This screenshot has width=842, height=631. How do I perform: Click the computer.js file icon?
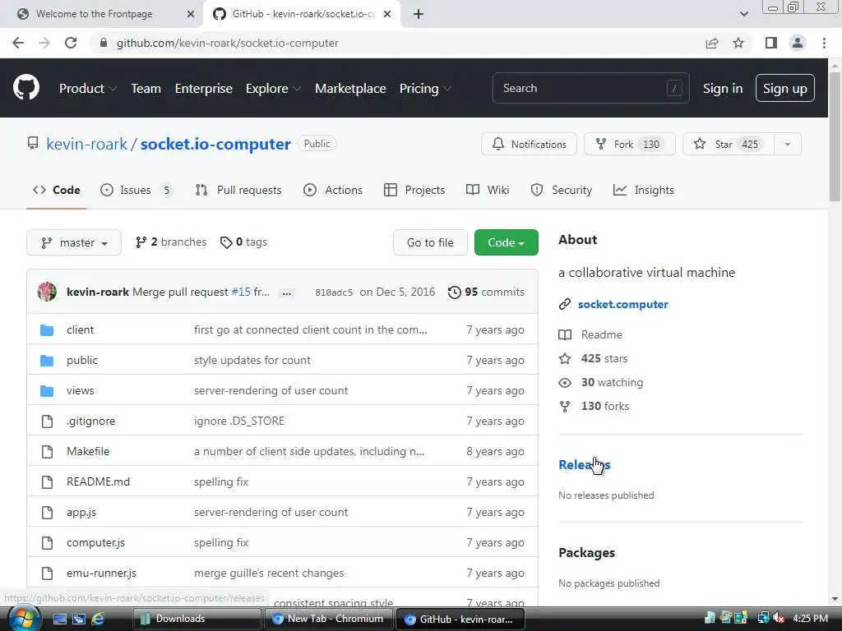coord(47,543)
